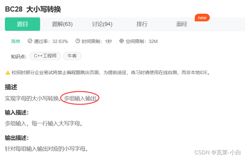Click the BC28 大小写转换 title
The height and width of the screenshot is (158, 245).
[x=33, y=9]
